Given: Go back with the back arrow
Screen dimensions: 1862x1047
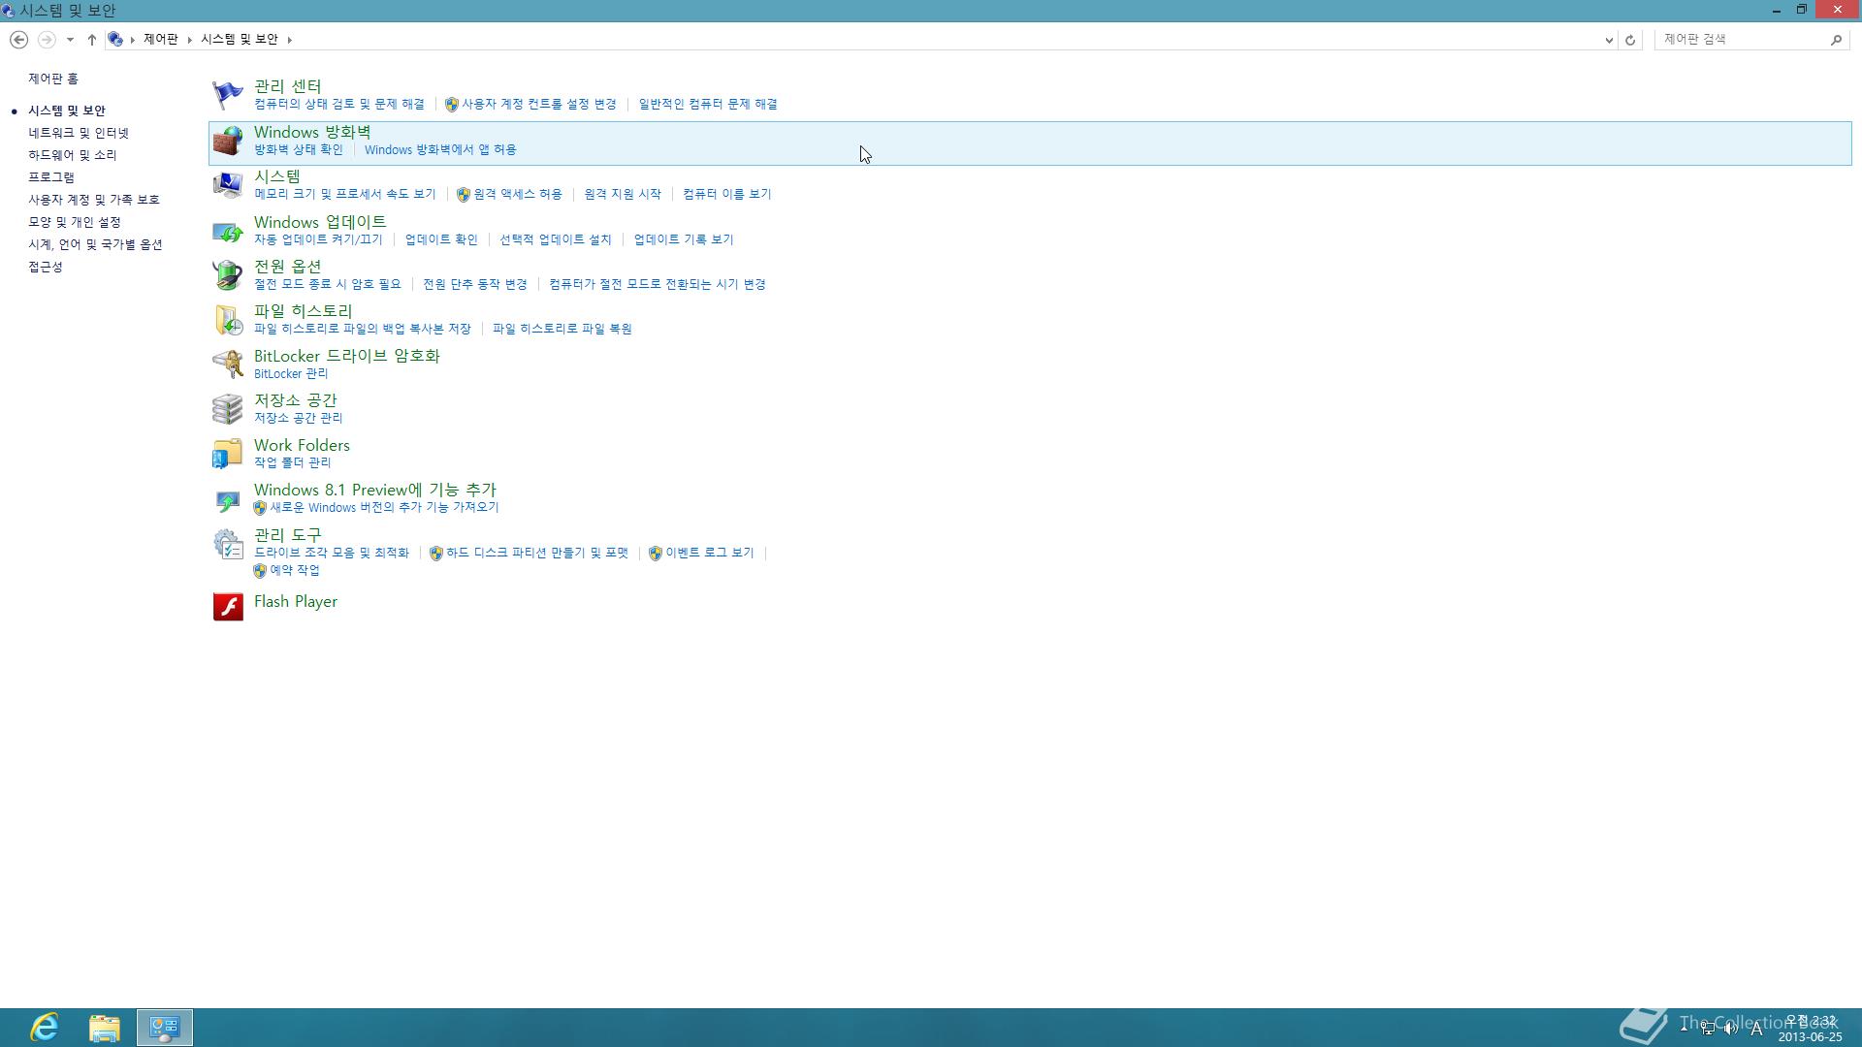Looking at the screenshot, I should click(18, 40).
